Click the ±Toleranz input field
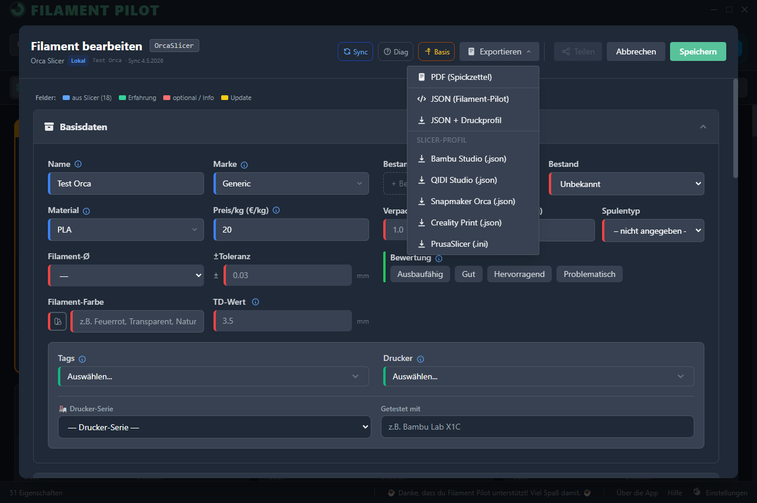 pos(287,275)
